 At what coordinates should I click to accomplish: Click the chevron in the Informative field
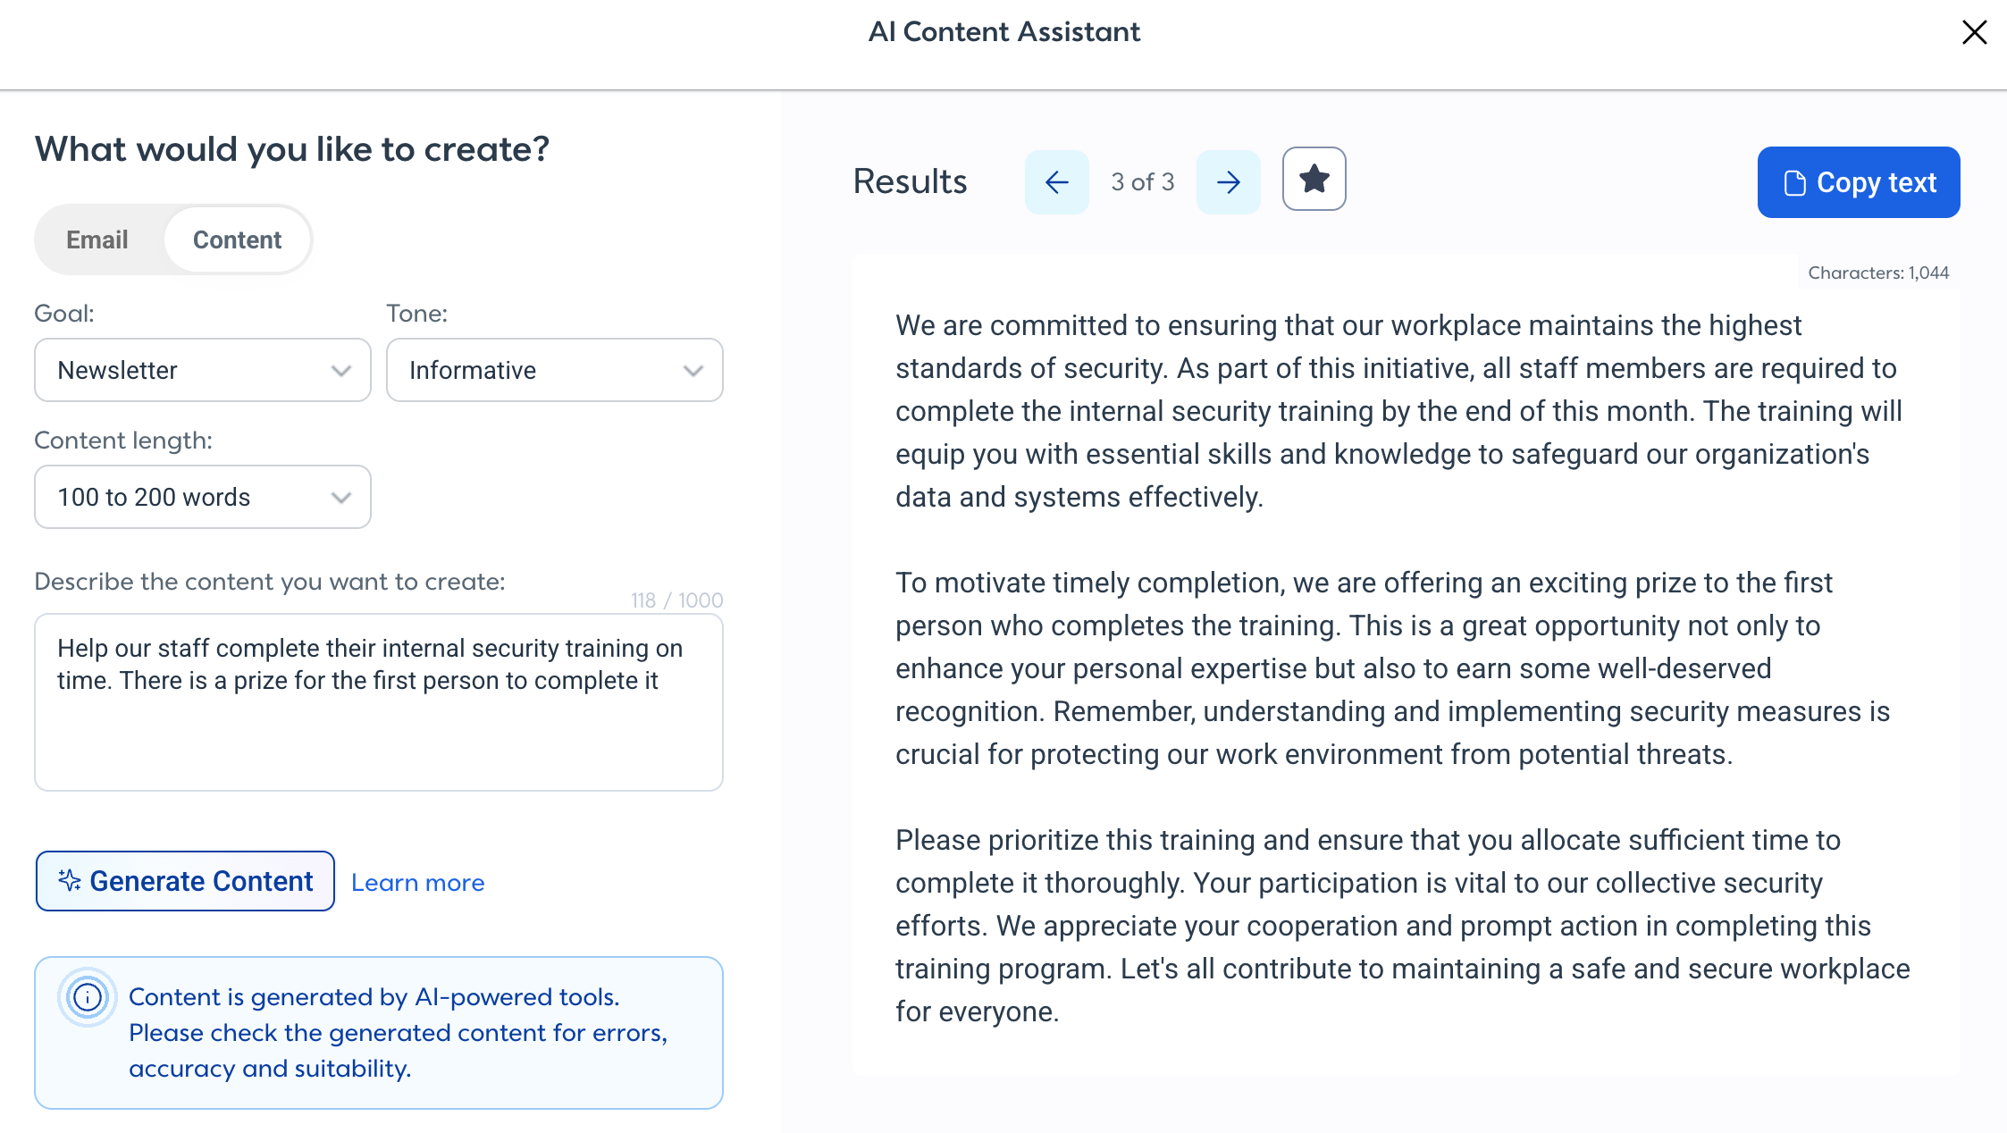(x=693, y=371)
